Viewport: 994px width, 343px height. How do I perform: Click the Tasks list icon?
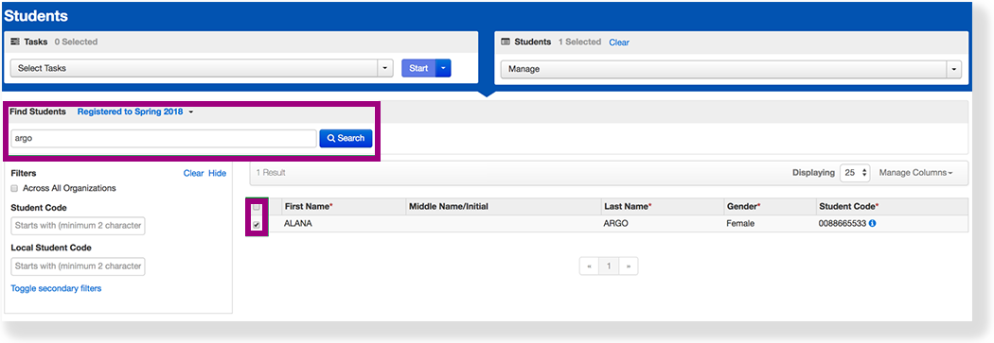15,42
